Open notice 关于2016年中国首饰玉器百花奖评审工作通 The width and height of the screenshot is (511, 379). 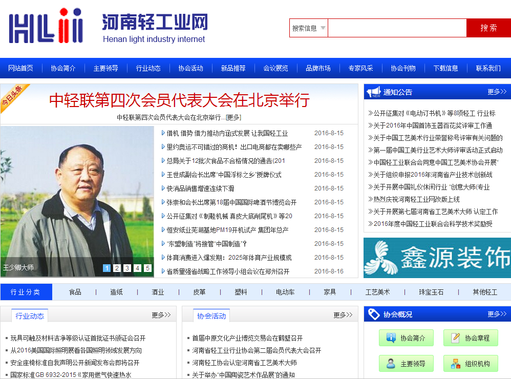(433, 125)
